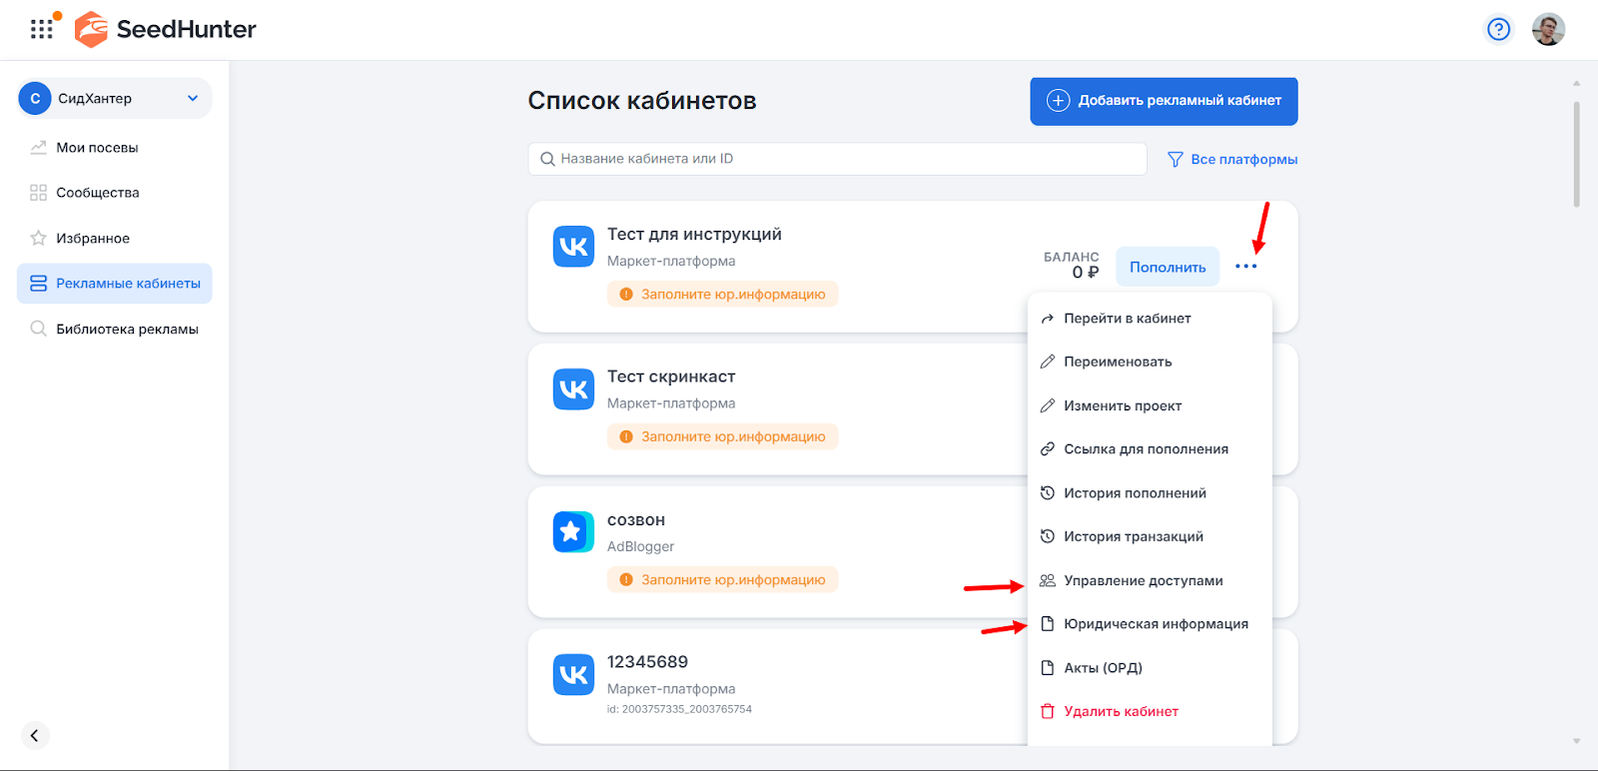The width and height of the screenshot is (1598, 771).
Task: Open the Все платформы filter
Action: point(1232,160)
